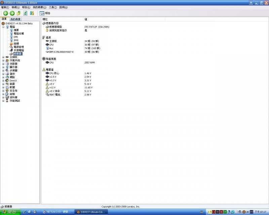269x215 pixels.
Task: Expand the DirectX tree node
Action: click(x=3, y=81)
